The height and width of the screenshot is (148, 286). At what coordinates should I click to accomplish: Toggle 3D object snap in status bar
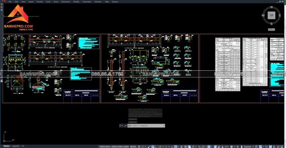193,146
